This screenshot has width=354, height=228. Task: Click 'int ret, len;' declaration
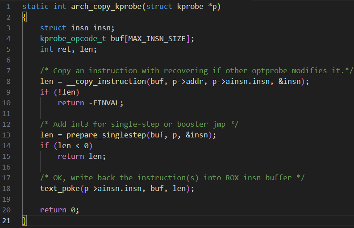tap(68, 50)
